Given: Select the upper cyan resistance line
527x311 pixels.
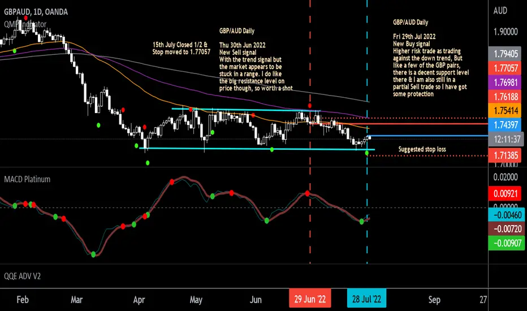Looking at the screenshot, I should click(246, 110).
